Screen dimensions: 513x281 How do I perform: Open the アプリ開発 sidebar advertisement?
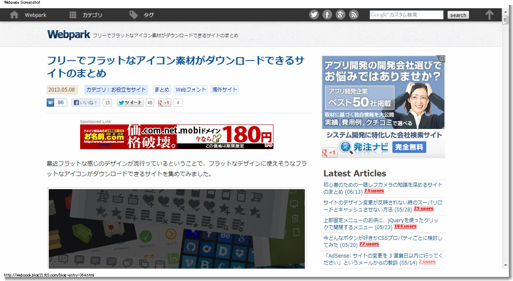383,92
